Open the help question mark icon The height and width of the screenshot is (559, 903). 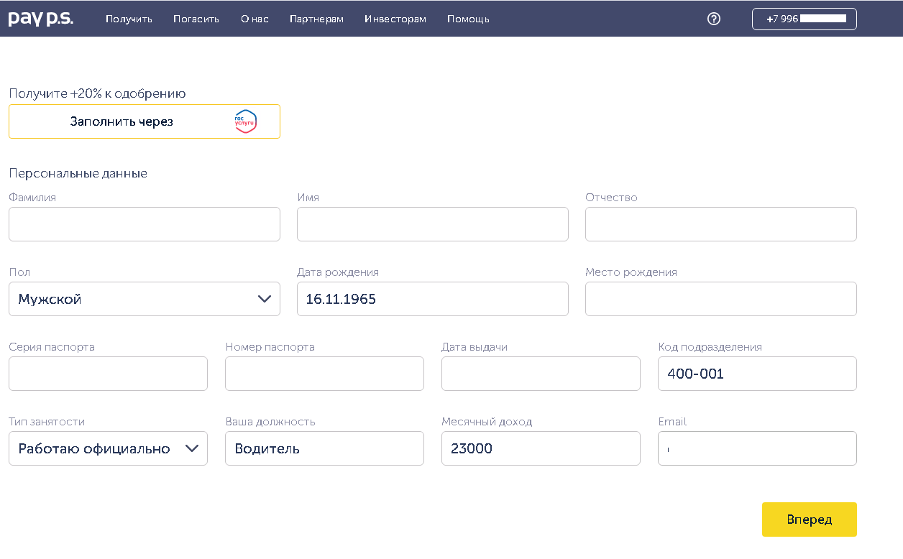[713, 19]
